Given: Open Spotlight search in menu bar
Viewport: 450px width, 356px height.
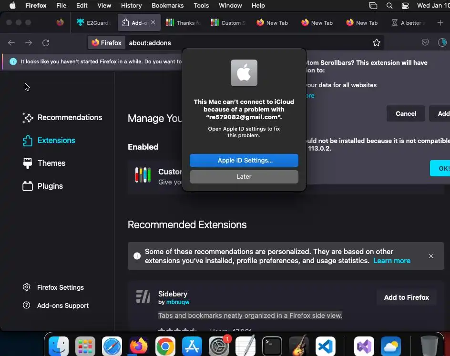Looking at the screenshot, I should pos(389,5).
